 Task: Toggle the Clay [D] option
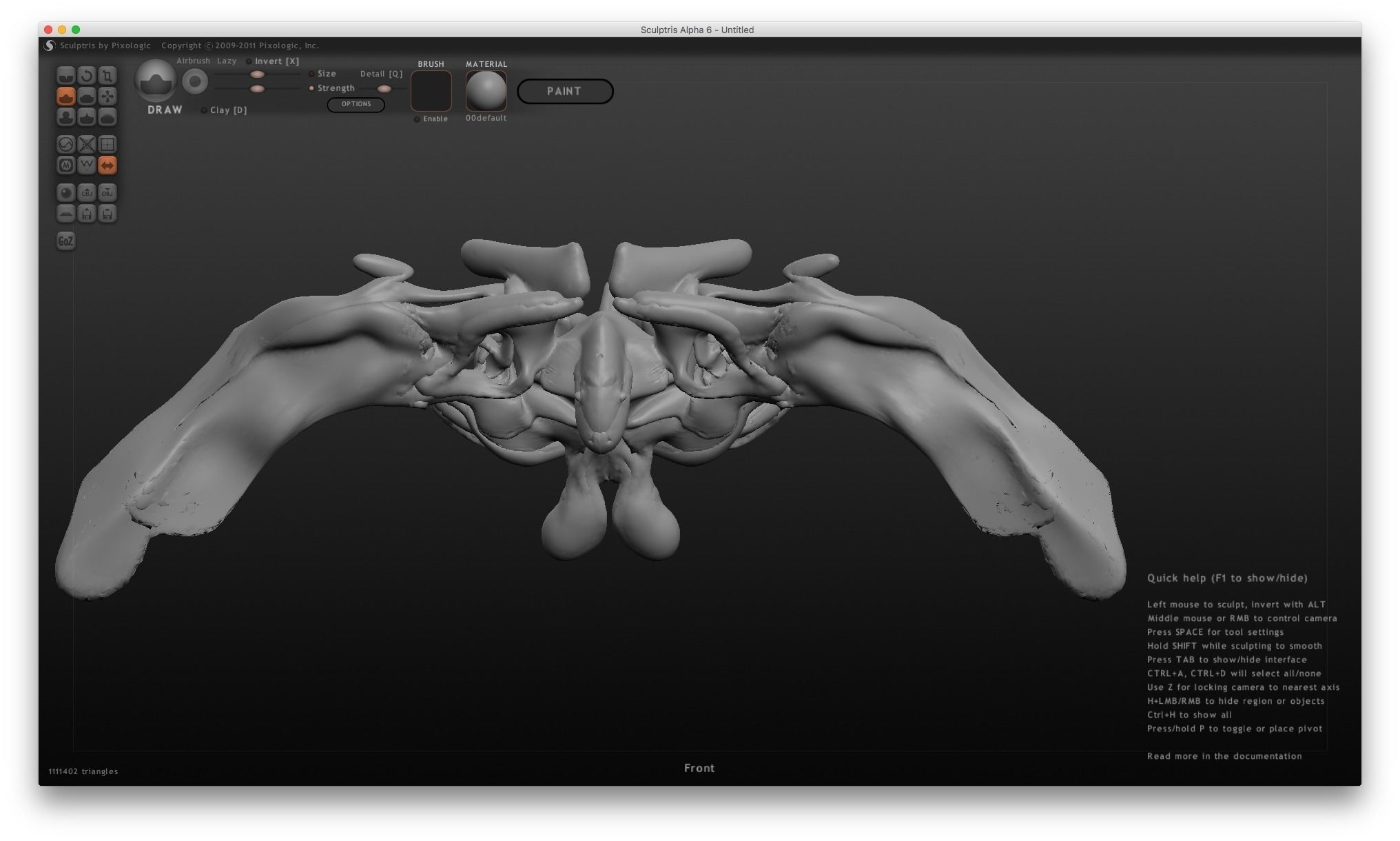tap(224, 110)
